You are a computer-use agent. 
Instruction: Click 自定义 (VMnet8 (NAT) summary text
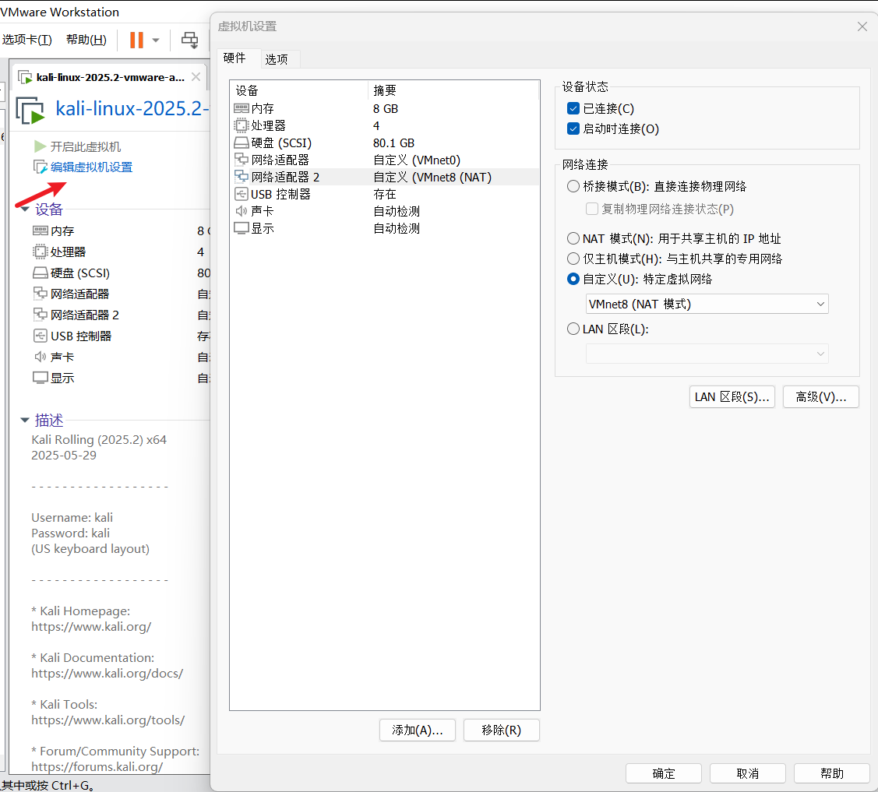click(x=432, y=177)
